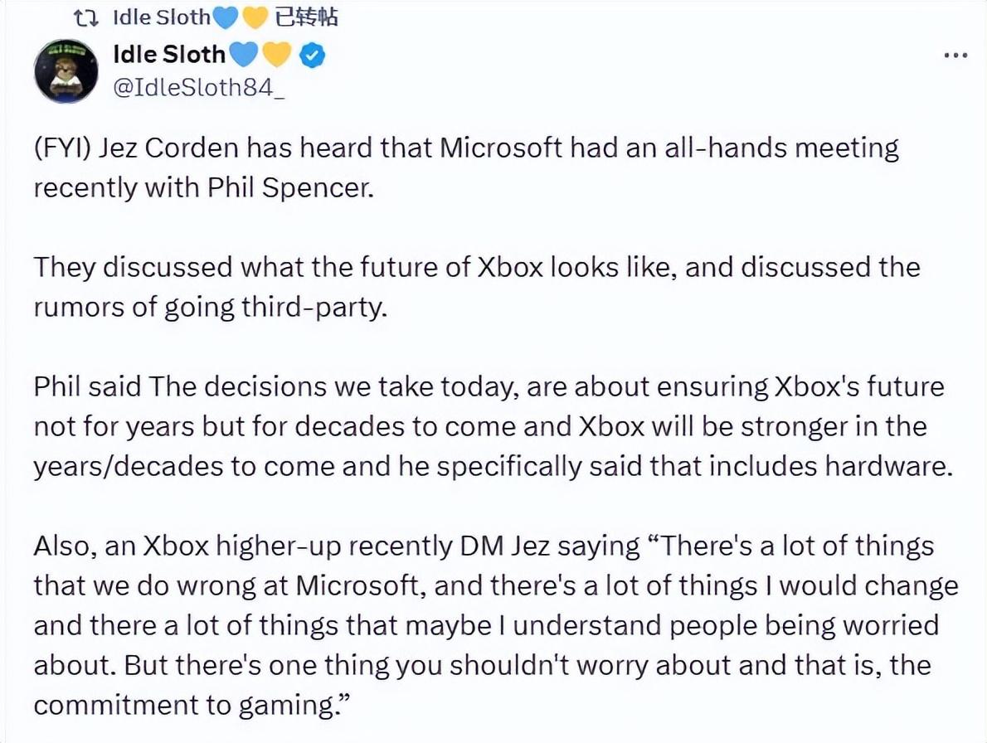Image resolution: width=987 pixels, height=743 pixels.
Task: Click the paragraph starting 'They discussed what the future'
Action: click(477, 288)
